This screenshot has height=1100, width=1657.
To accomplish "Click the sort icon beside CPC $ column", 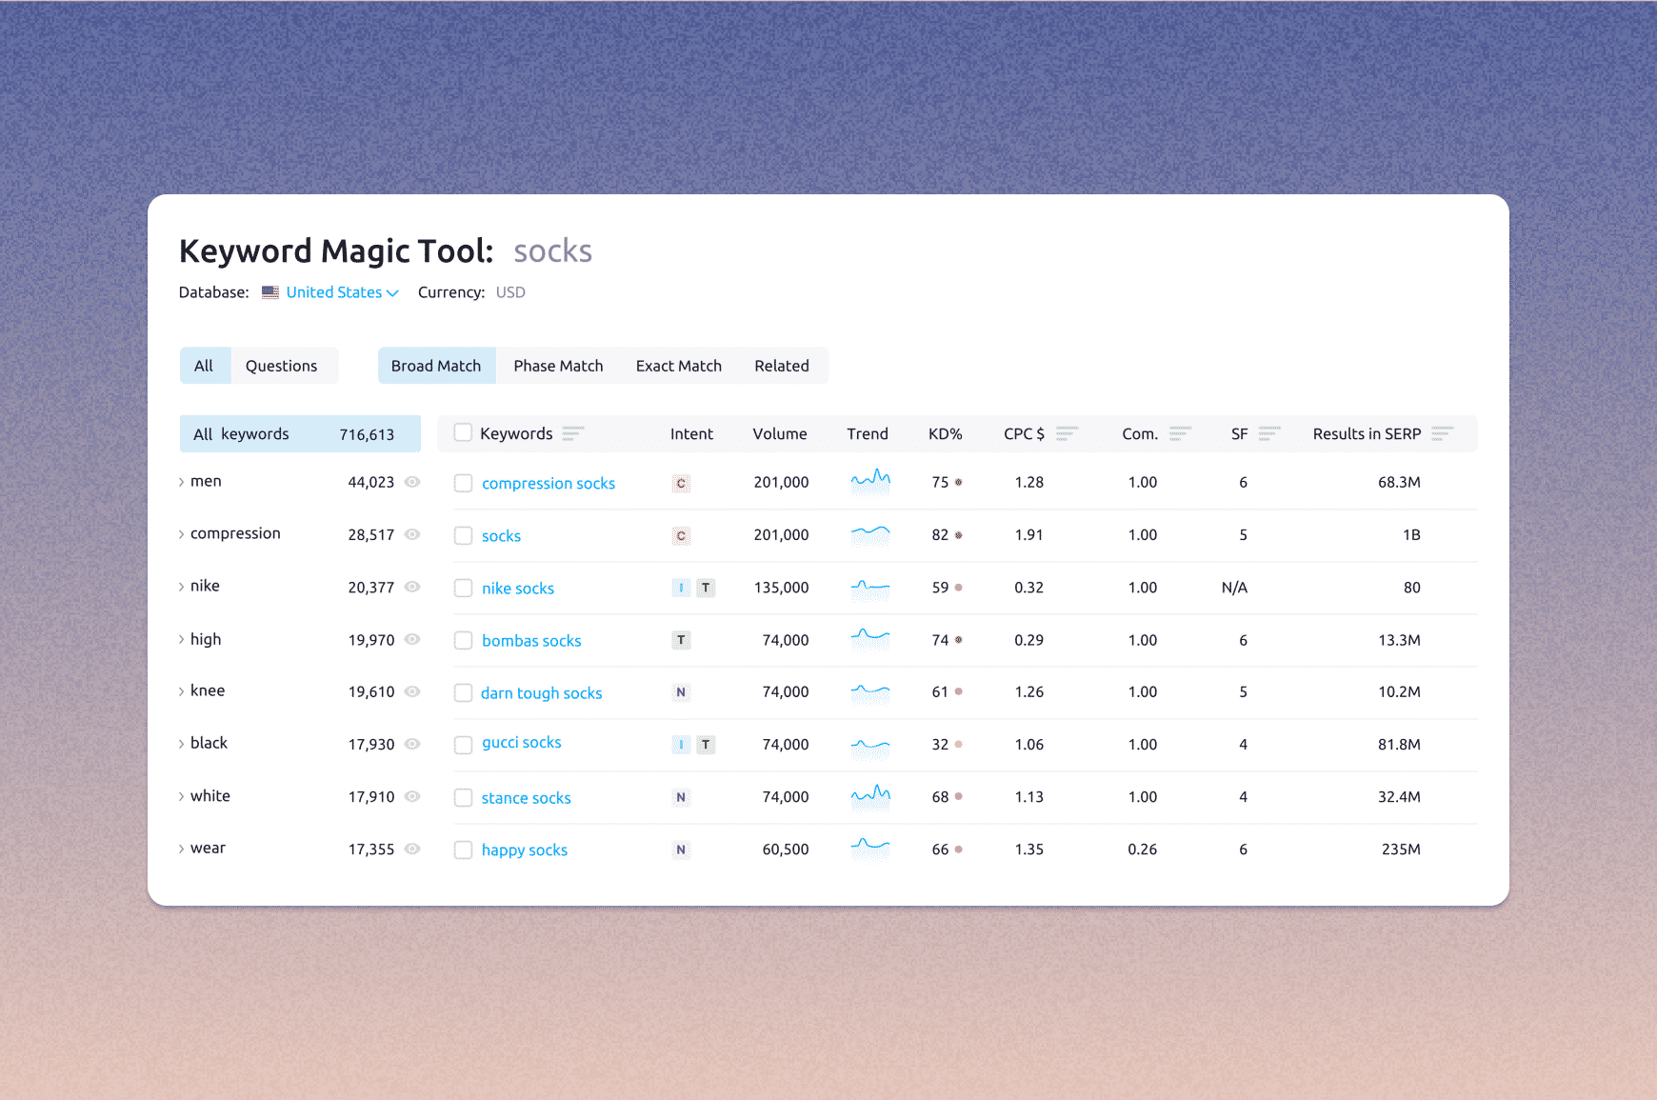I will coord(1067,434).
